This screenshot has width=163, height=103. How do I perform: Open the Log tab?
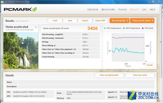pyautogui.click(x=144, y=10)
